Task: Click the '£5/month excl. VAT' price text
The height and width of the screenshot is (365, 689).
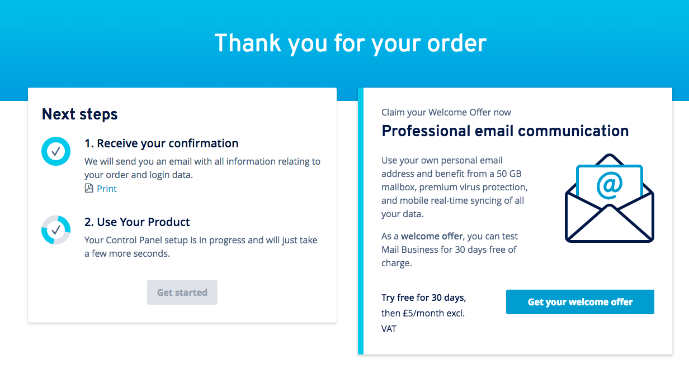Action: [423, 321]
